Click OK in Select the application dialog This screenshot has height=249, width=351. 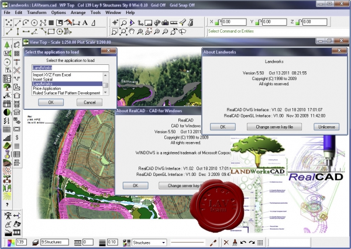(51, 102)
